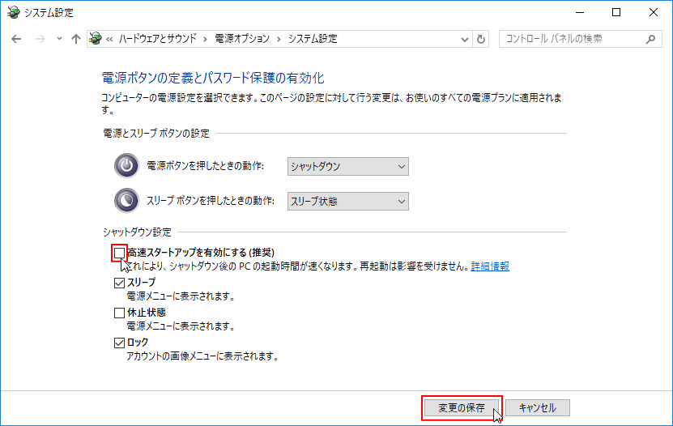Open the 詳細情報 link

pyautogui.click(x=490, y=266)
